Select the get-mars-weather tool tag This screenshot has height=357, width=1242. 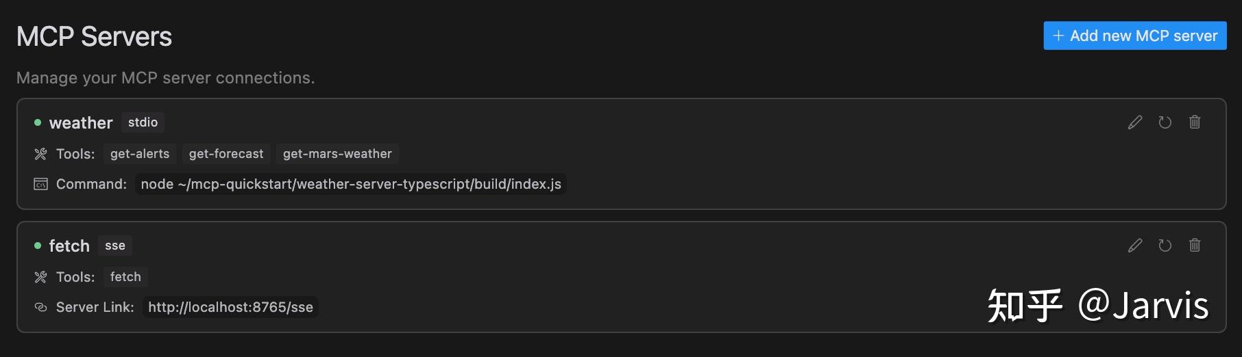coord(337,154)
